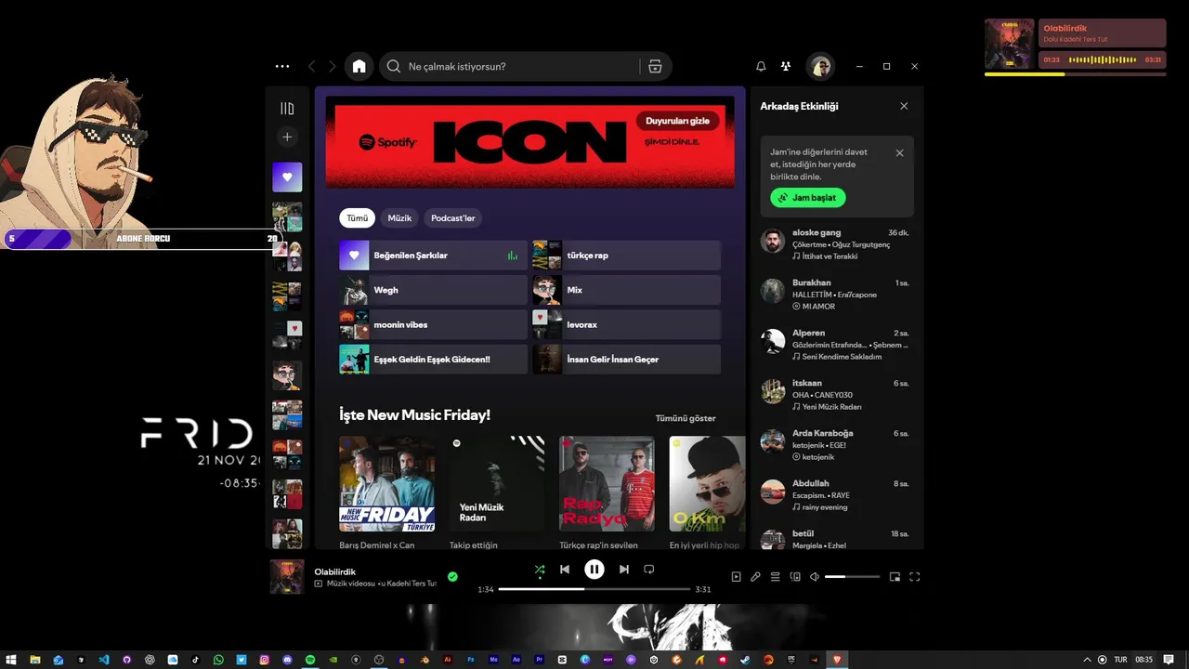Skip to the previous track
Image resolution: width=1189 pixels, height=669 pixels.
tap(565, 570)
